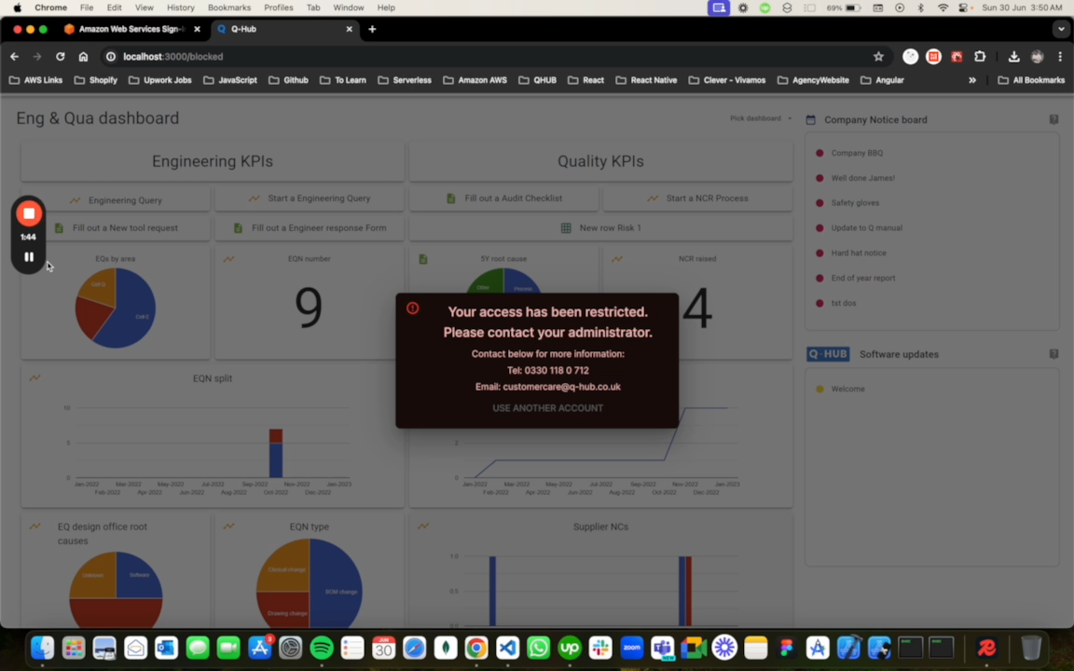Screen dimensions: 1074x671
Task: Open the Pick dashboard dropdown
Action: coord(761,118)
